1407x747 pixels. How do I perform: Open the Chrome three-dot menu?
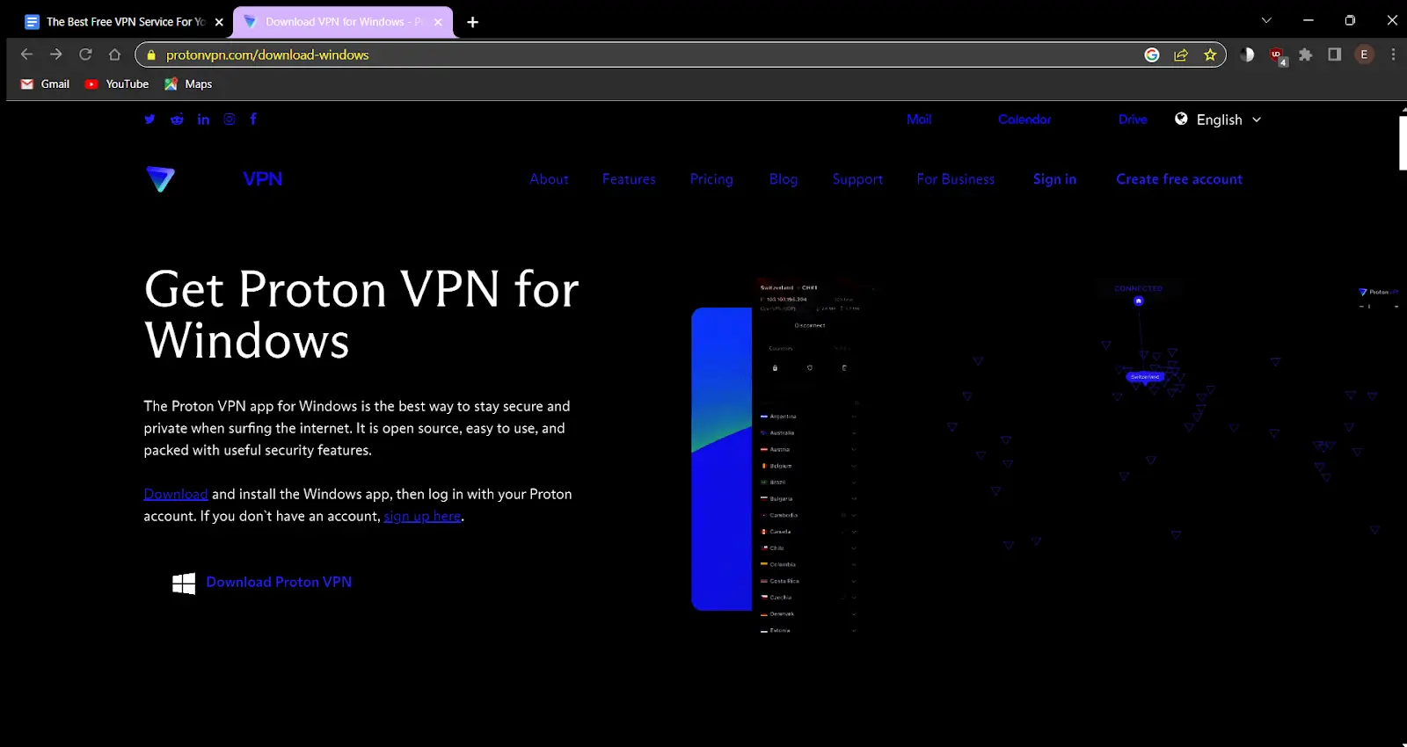[1393, 54]
